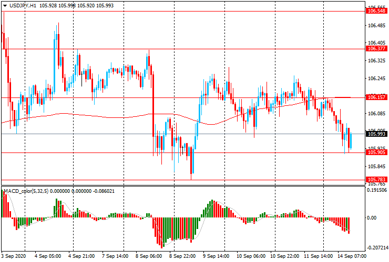The image size is (389, 262).
Task: Click the -0.207212 MACD scale minimum label
Action: [377, 247]
